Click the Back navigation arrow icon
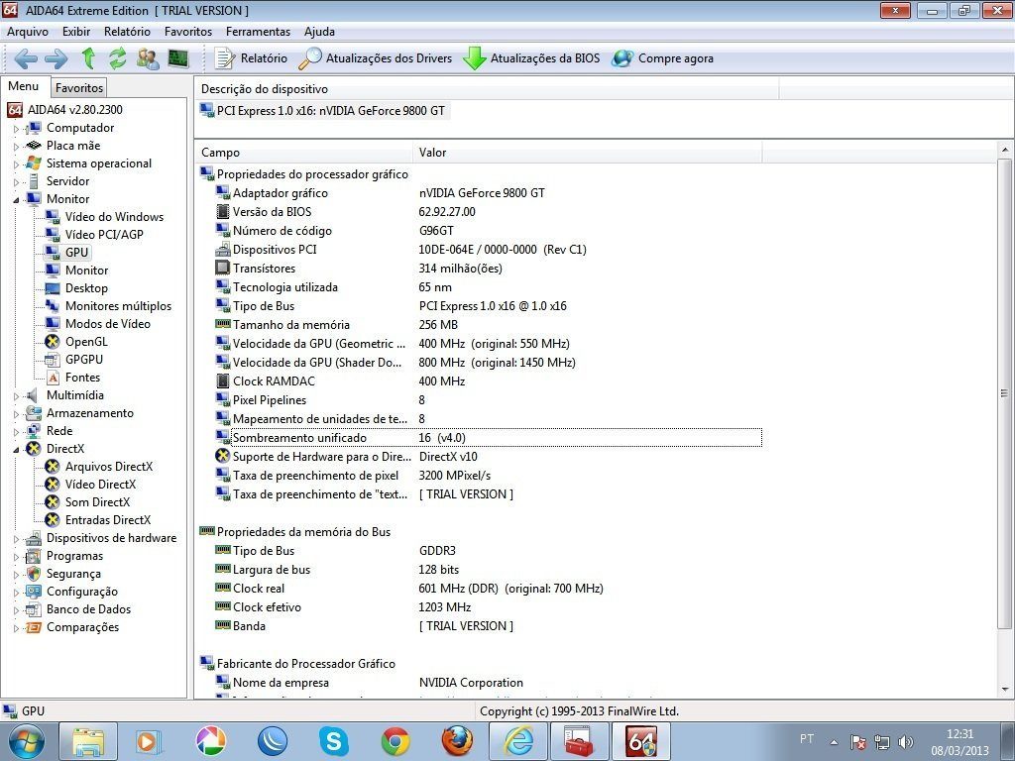The height and width of the screenshot is (761, 1015). 26,58
